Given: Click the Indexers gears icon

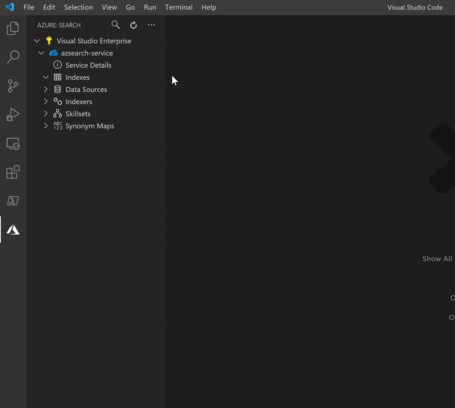Looking at the screenshot, I should point(58,102).
